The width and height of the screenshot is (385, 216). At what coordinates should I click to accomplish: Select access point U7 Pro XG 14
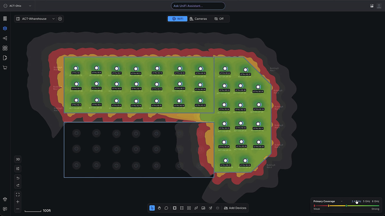157,84
